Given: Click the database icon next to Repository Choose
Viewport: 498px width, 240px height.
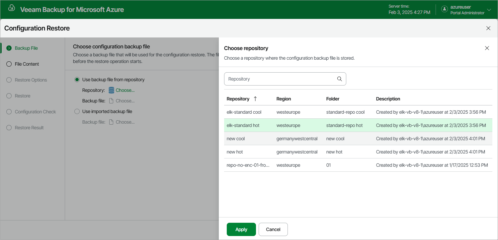Looking at the screenshot, I should pyautogui.click(x=112, y=90).
